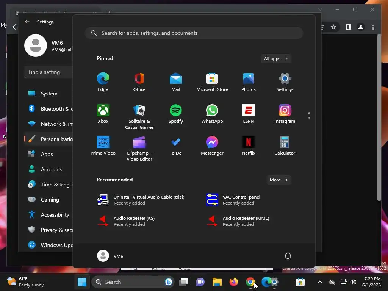Viewport: 388px width, 291px height.
Task: Show hidden system tray icons
Action: pyautogui.click(x=320, y=282)
